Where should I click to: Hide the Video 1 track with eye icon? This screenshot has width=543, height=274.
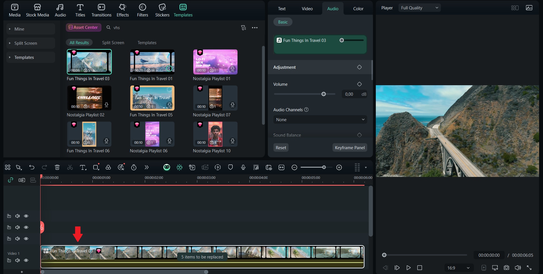click(26, 260)
